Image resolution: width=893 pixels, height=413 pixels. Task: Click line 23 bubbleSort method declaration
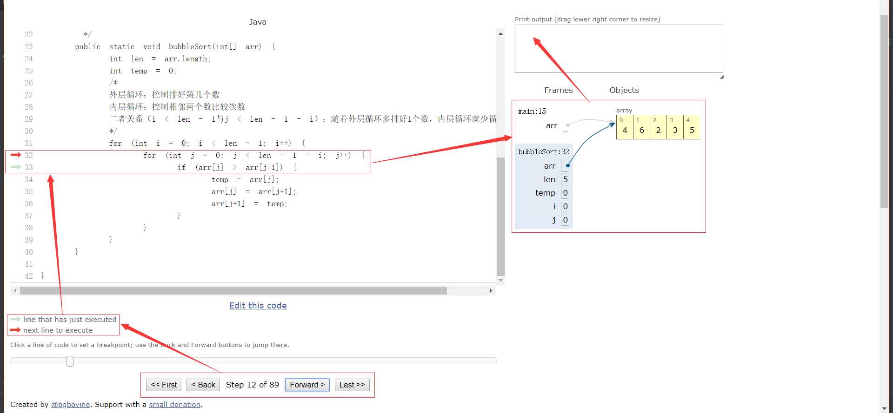tap(175, 46)
